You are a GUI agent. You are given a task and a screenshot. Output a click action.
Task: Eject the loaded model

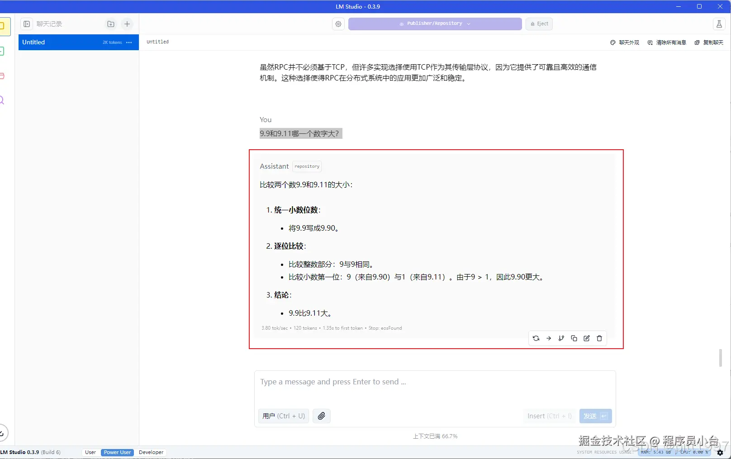(x=538, y=24)
